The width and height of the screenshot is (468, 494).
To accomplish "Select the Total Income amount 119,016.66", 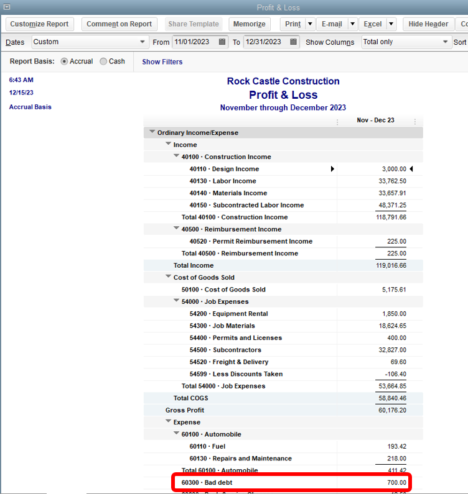I will (x=391, y=265).
